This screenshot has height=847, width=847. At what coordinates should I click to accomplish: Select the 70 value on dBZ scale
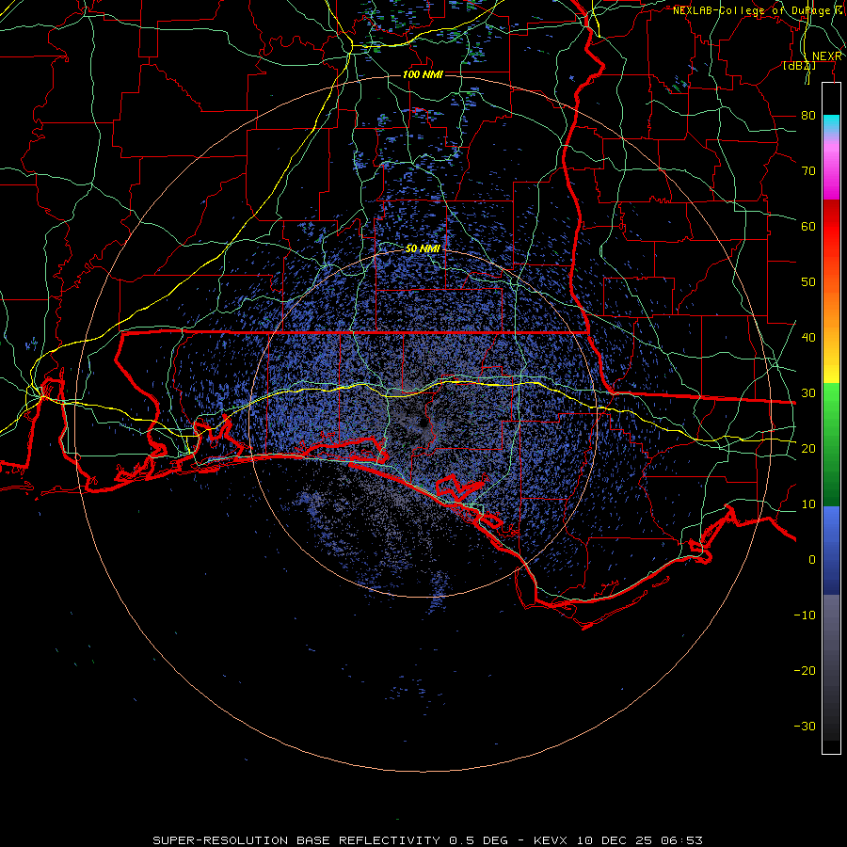(808, 171)
